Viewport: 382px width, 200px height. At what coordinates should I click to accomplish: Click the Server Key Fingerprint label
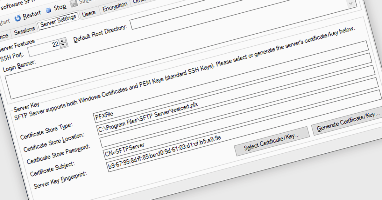pos(60,180)
